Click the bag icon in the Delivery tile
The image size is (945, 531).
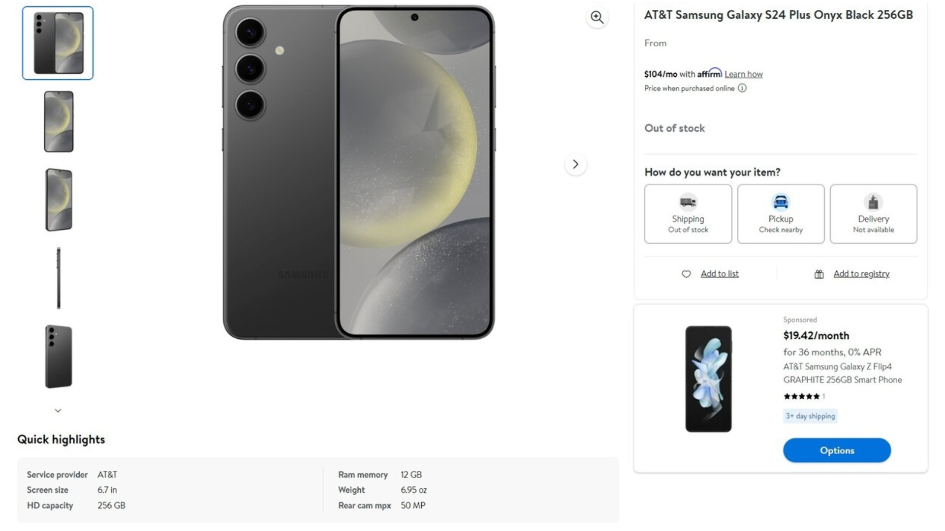pyautogui.click(x=873, y=203)
